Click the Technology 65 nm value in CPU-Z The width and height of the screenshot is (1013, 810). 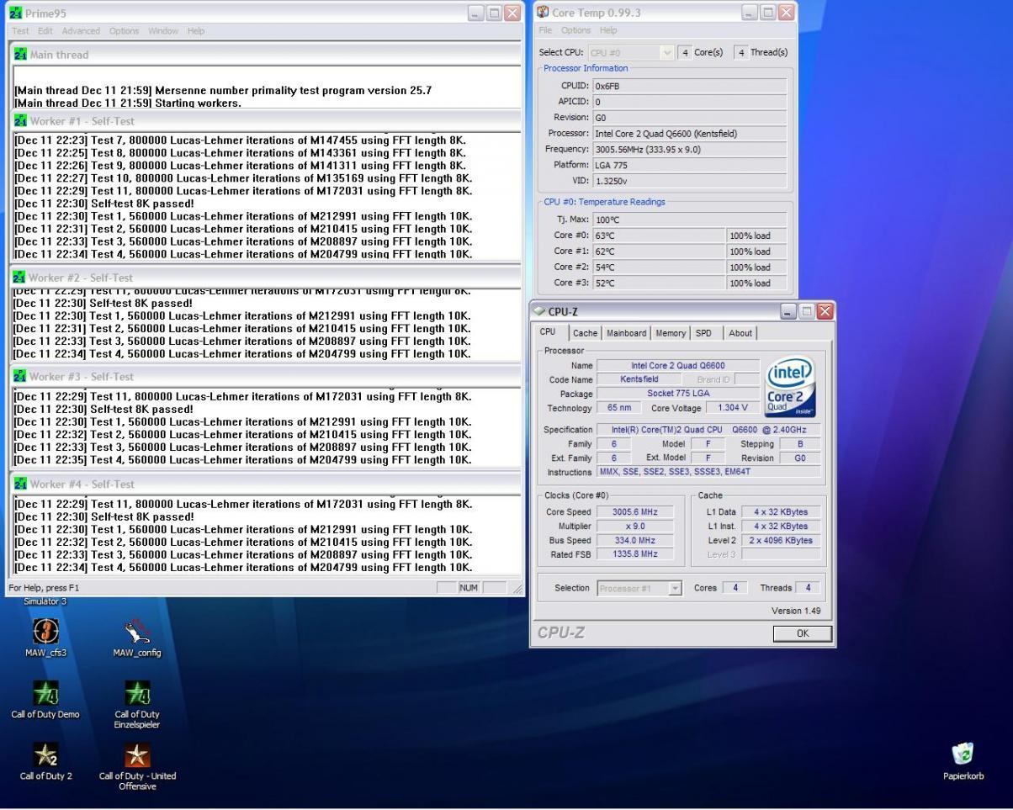[619, 408]
